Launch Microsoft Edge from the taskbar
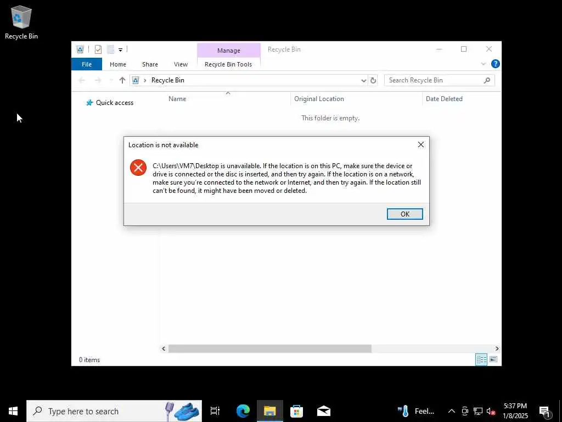 (243, 411)
